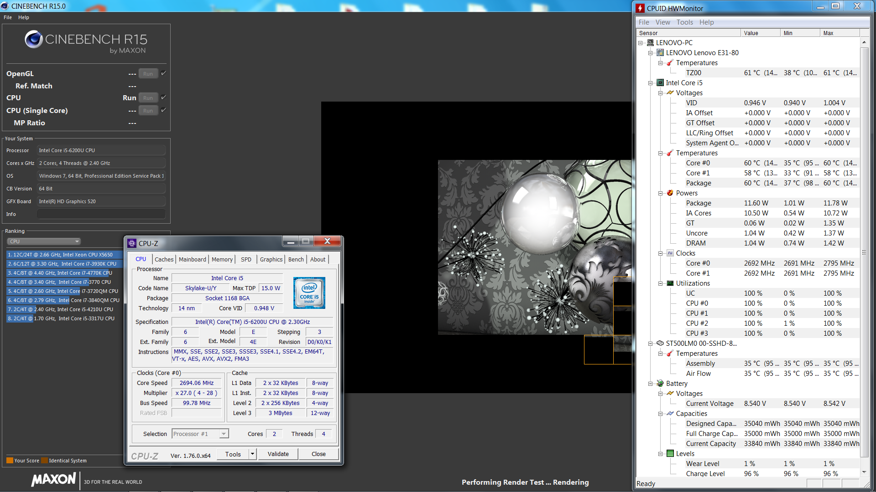The height and width of the screenshot is (492, 876).
Task: Collapse the Intel Core i5 node
Action: click(x=651, y=83)
